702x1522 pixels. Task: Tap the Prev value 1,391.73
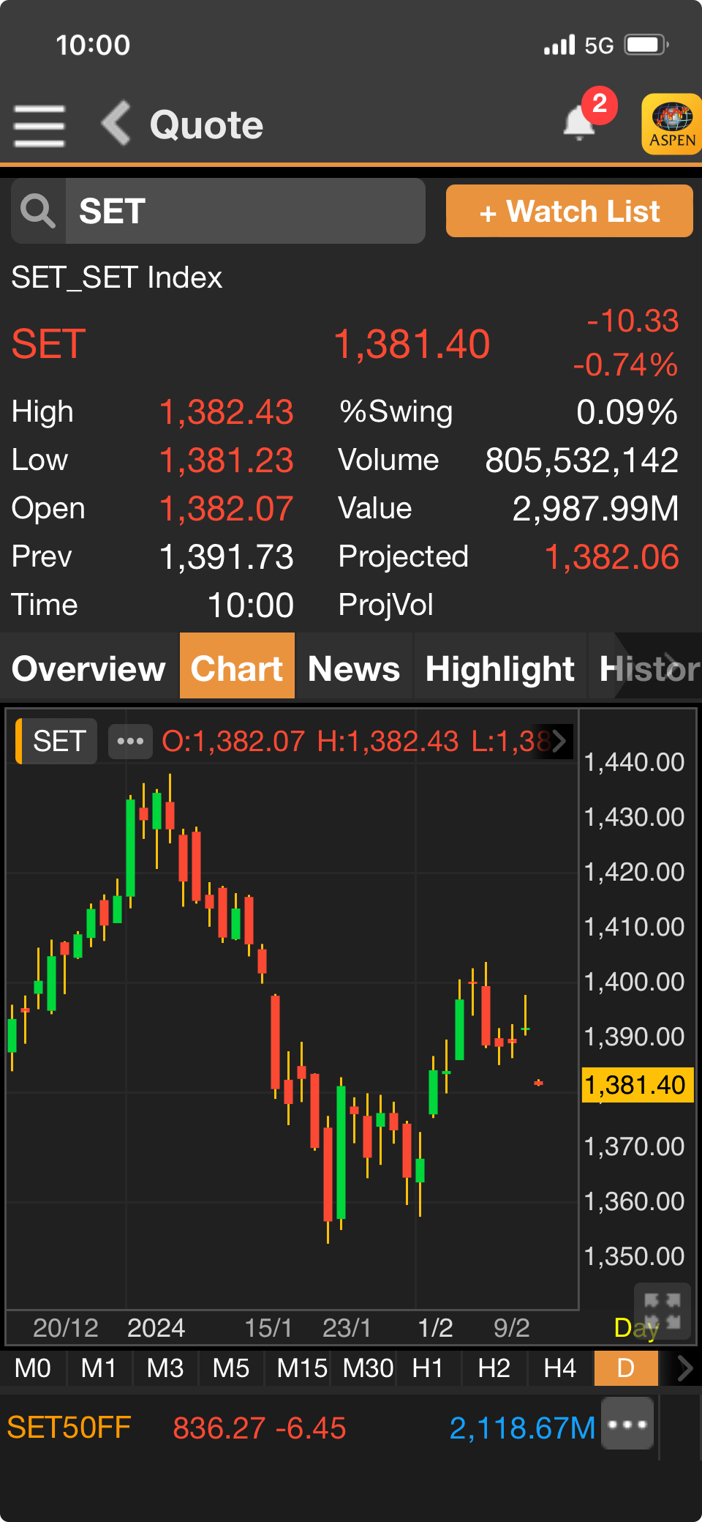tap(227, 557)
